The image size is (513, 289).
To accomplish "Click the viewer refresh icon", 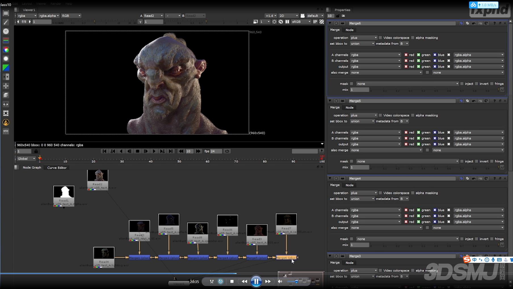I will [281, 22].
